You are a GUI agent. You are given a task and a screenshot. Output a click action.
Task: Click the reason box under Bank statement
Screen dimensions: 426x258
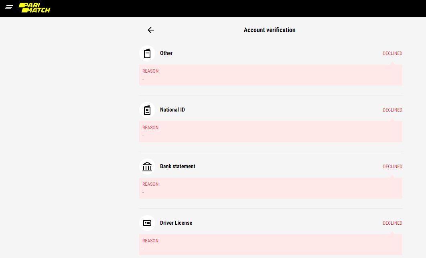point(270,188)
